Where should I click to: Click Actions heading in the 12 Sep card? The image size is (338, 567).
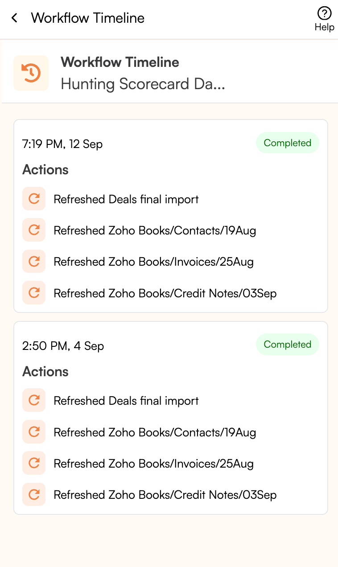[45, 170]
